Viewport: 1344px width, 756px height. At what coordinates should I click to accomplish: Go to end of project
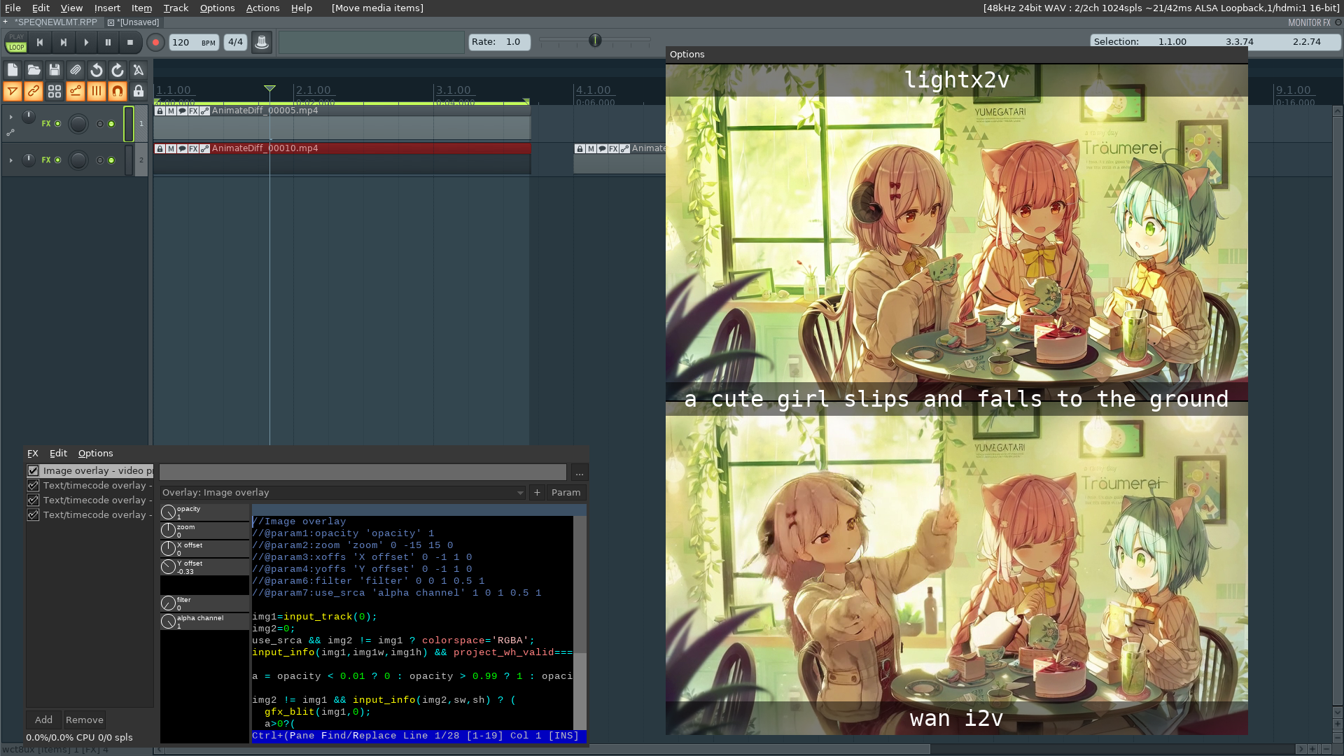pyautogui.click(x=63, y=42)
